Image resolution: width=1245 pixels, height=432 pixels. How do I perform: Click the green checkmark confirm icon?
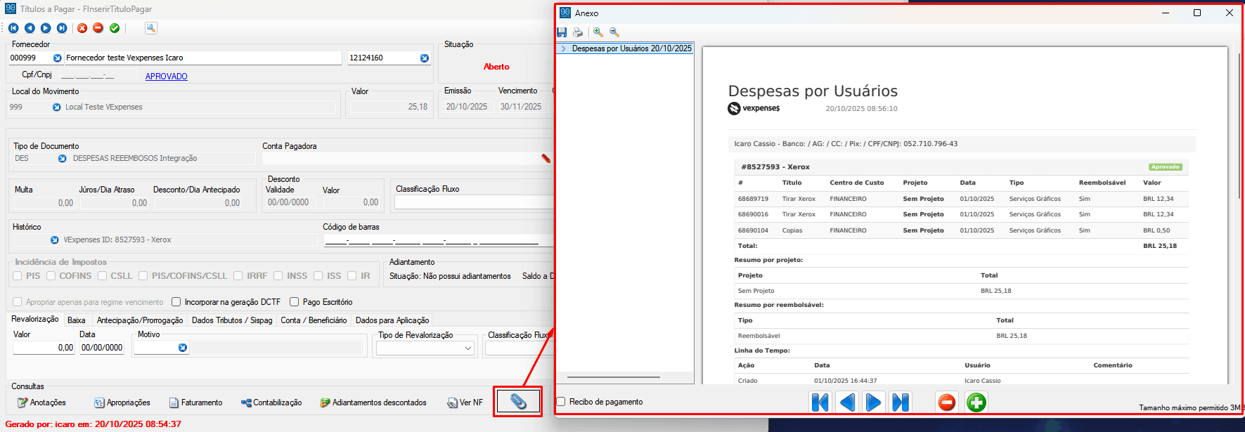(115, 28)
